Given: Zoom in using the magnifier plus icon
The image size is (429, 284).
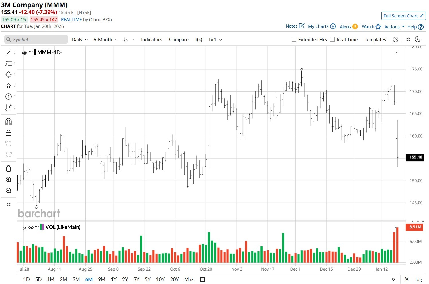Looking at the screenshot, I should coord(9,180).
